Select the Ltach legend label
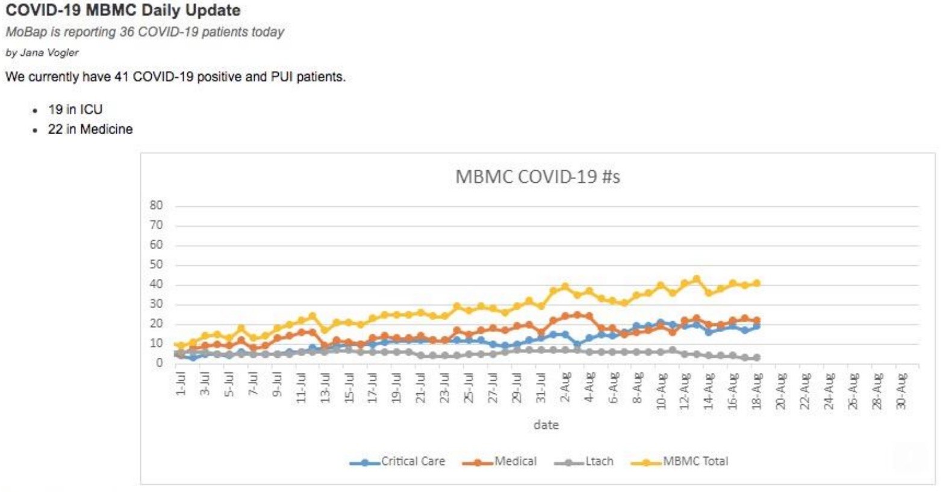The width and height of the screenshot is (943, 492). pos(599,461)
